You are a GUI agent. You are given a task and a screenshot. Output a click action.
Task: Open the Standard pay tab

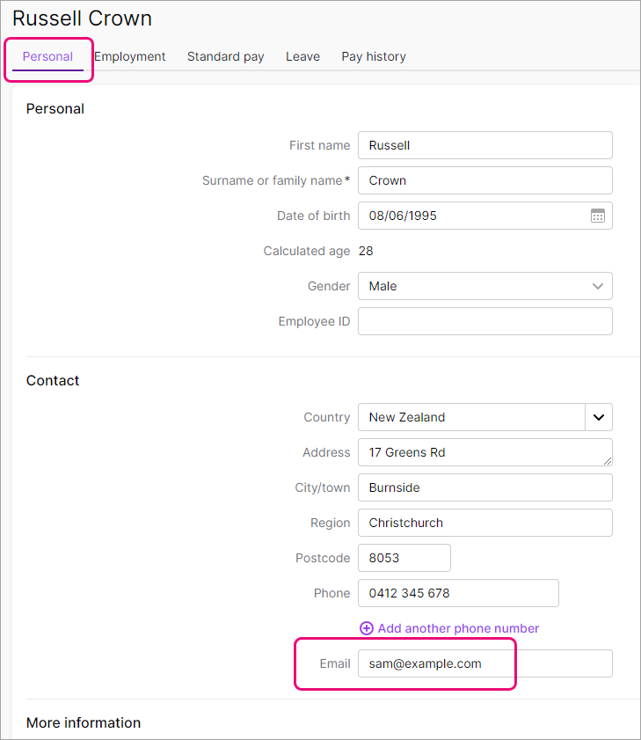click(x=225, y=56)
